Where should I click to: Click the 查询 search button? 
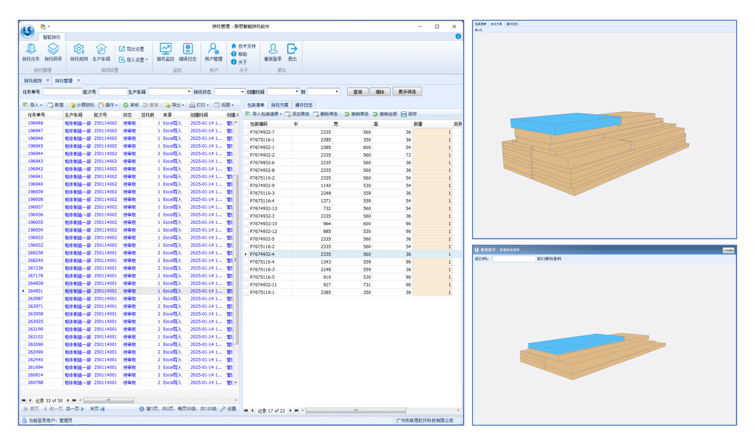click(x=357, y=92)
